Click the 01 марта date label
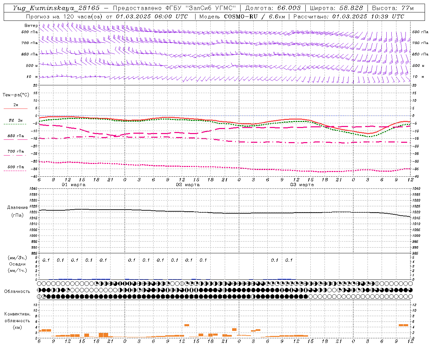This screenshot has width=430, height=344. click(x=74, y=185)
